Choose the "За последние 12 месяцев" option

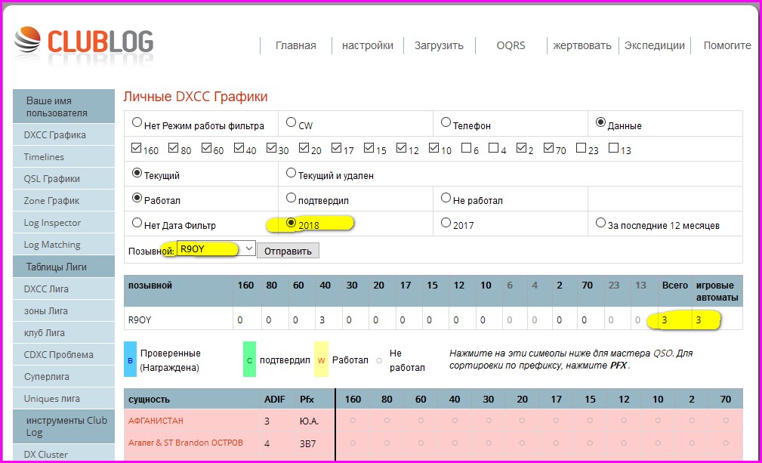point(601,224)
